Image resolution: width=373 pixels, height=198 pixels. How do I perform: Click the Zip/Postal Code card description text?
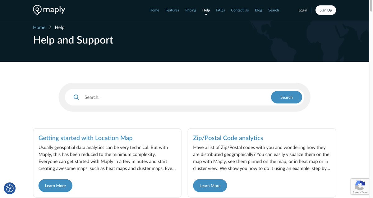pyautogui.click(x=261, y=158)
